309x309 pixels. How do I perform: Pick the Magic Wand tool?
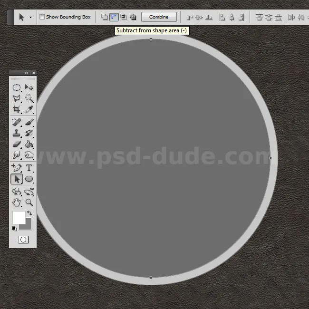coord(29,98)
